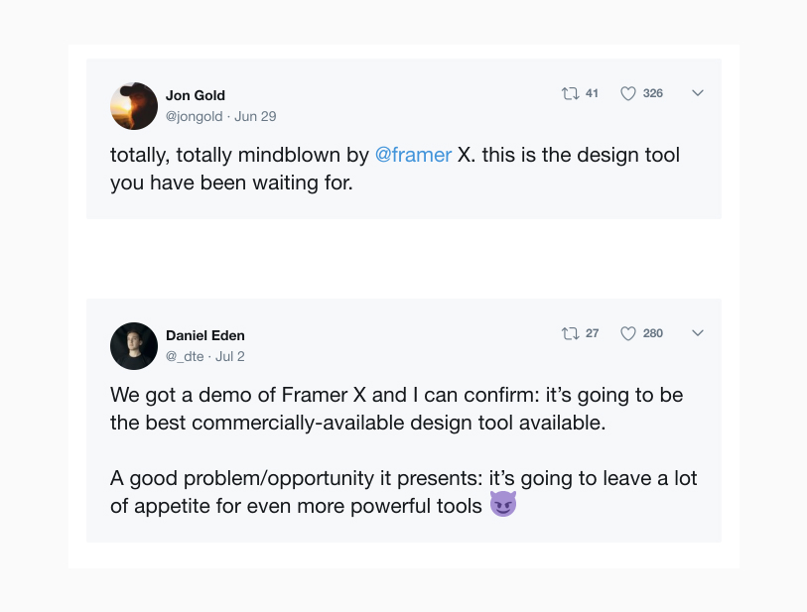The height and width of the screenshot is (612, 807).
Task: Open Jon Gold's profile picture
Action: (134, 106)
